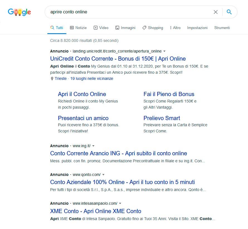Click the magnifying glass search icon
The height and width of the screenshot is (229, 248).
229,12
